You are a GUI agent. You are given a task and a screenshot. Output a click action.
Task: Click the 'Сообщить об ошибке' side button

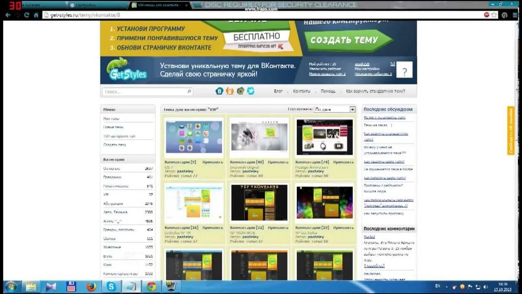[511, 131]
